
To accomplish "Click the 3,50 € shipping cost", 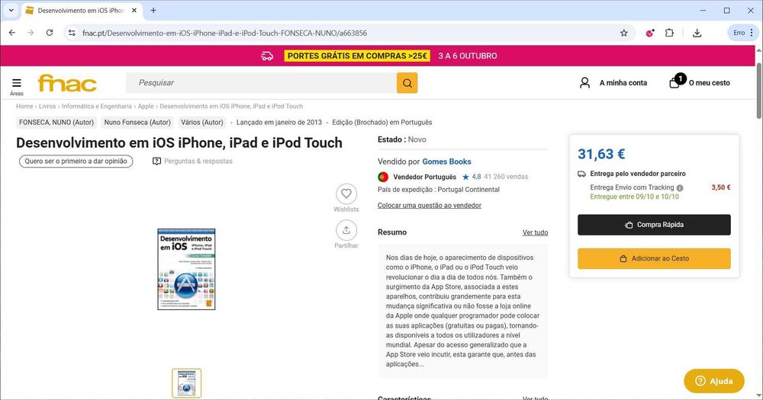I will pos(721,187).
